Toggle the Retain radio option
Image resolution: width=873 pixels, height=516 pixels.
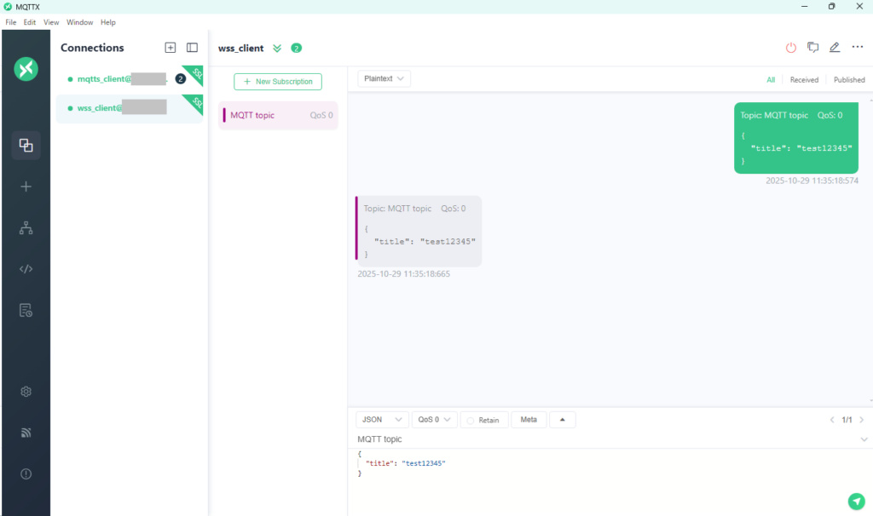point(483,420)
